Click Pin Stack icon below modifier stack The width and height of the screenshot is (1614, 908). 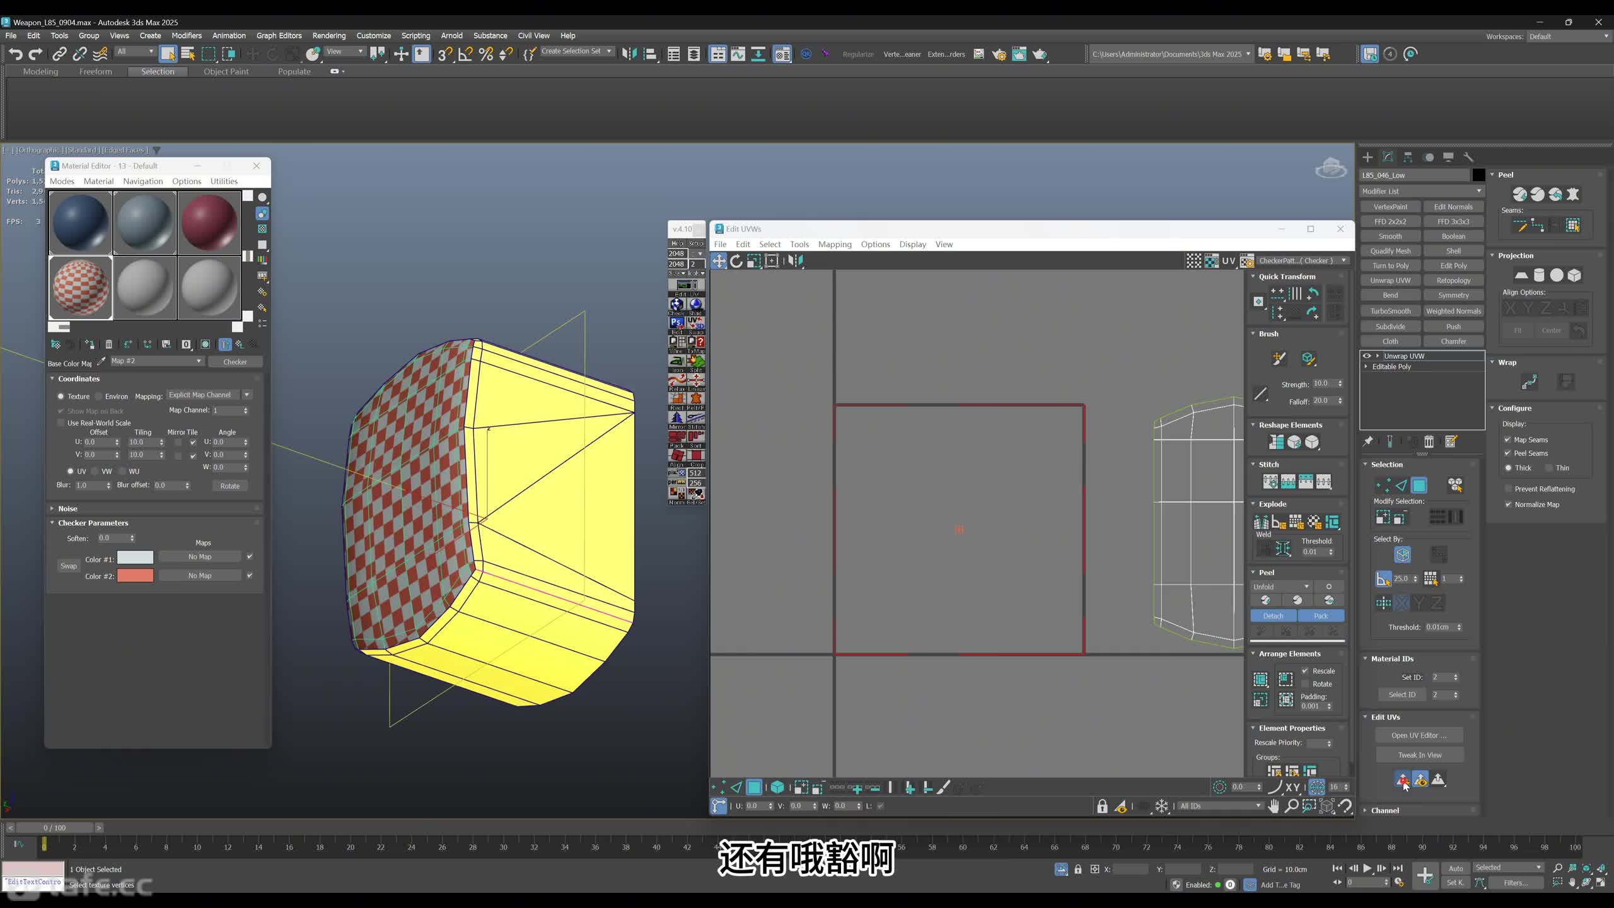pyautogui.click(x=1367, y=441)
